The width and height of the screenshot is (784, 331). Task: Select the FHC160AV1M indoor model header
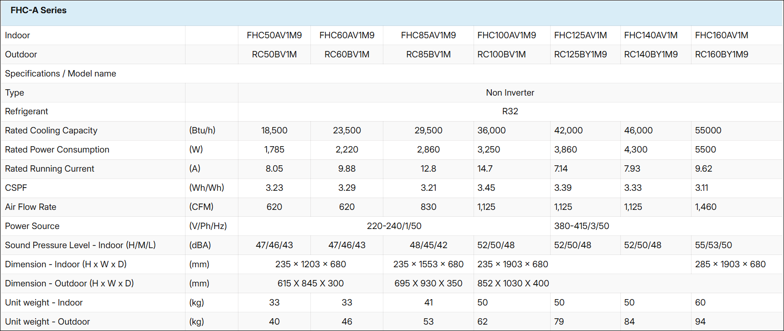[721, 36]
